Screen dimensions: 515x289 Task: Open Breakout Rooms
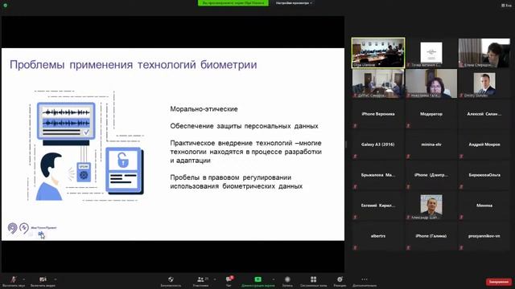[313, 281]
